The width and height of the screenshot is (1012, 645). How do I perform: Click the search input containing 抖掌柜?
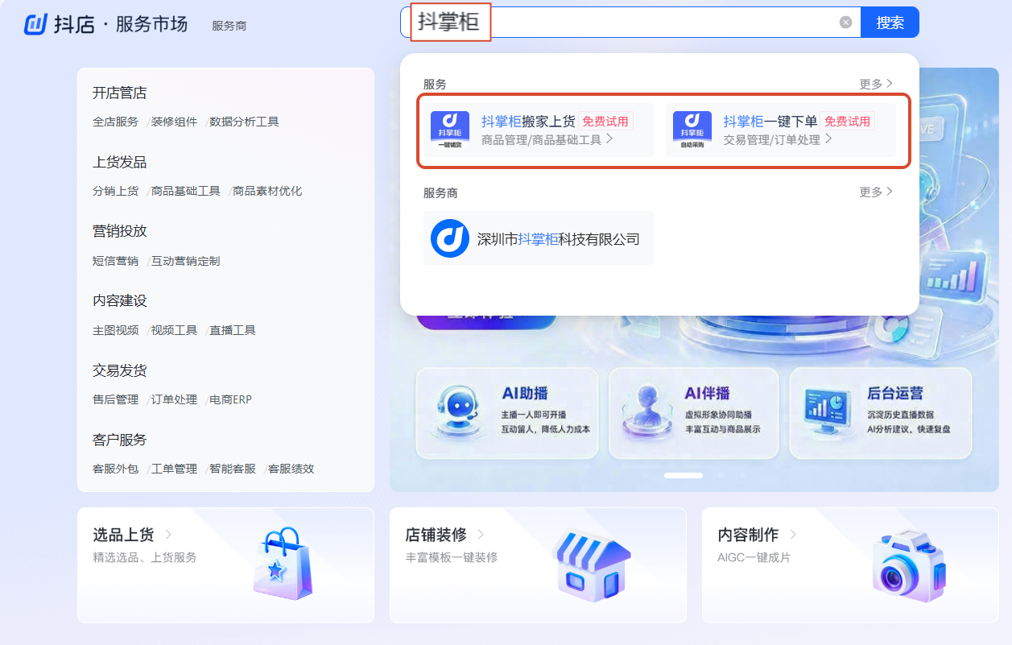point(630,23)
